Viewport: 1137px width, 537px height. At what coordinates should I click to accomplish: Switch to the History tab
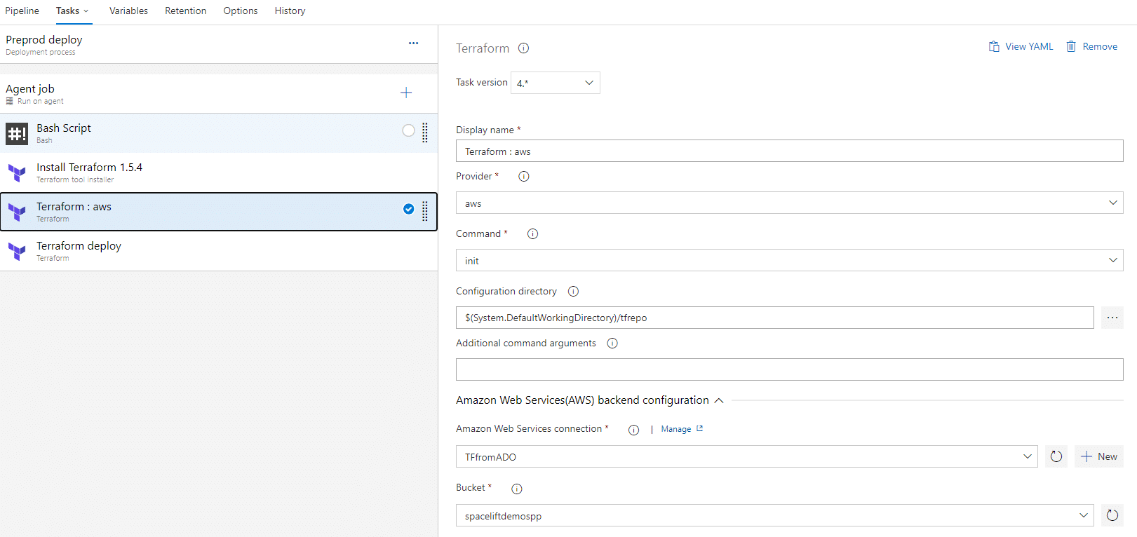290,11
